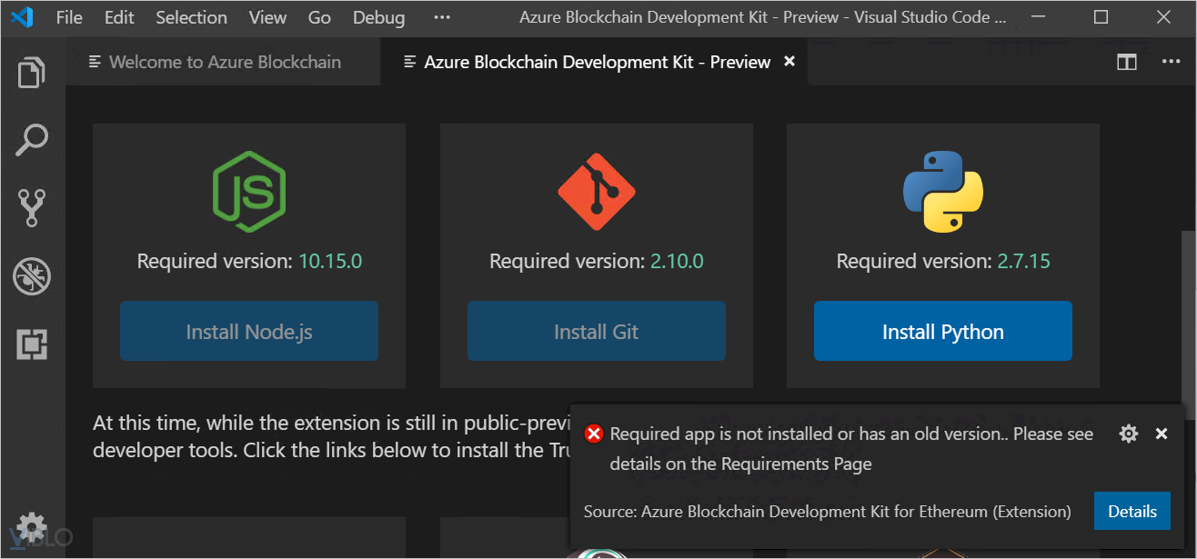Click the Install Git button
Viewport: 1197px width, 559px height.
pyautogui.click(x=596, y=332)
